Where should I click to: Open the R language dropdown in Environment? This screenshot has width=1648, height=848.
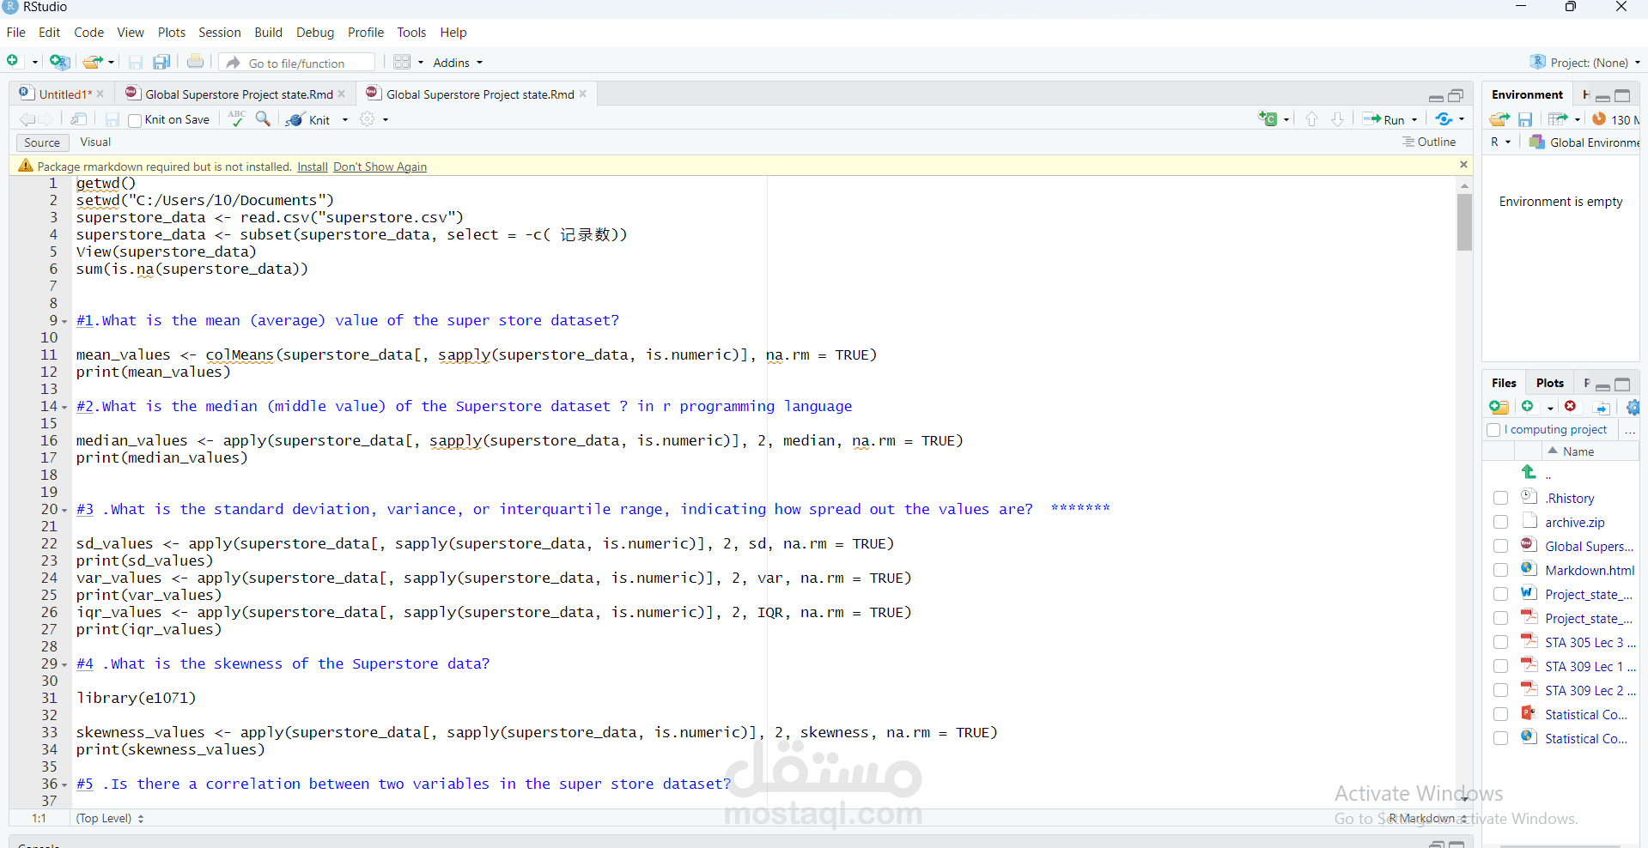click(1500, 142)
